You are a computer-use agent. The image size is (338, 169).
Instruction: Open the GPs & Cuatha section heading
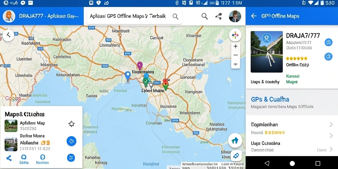(x=270, y=99)
